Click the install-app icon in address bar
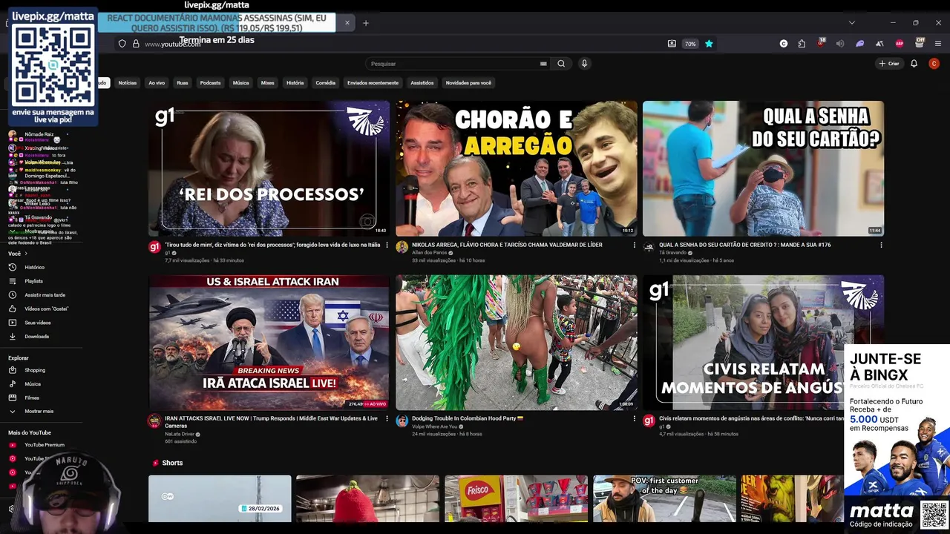 [x=672, y=44]
